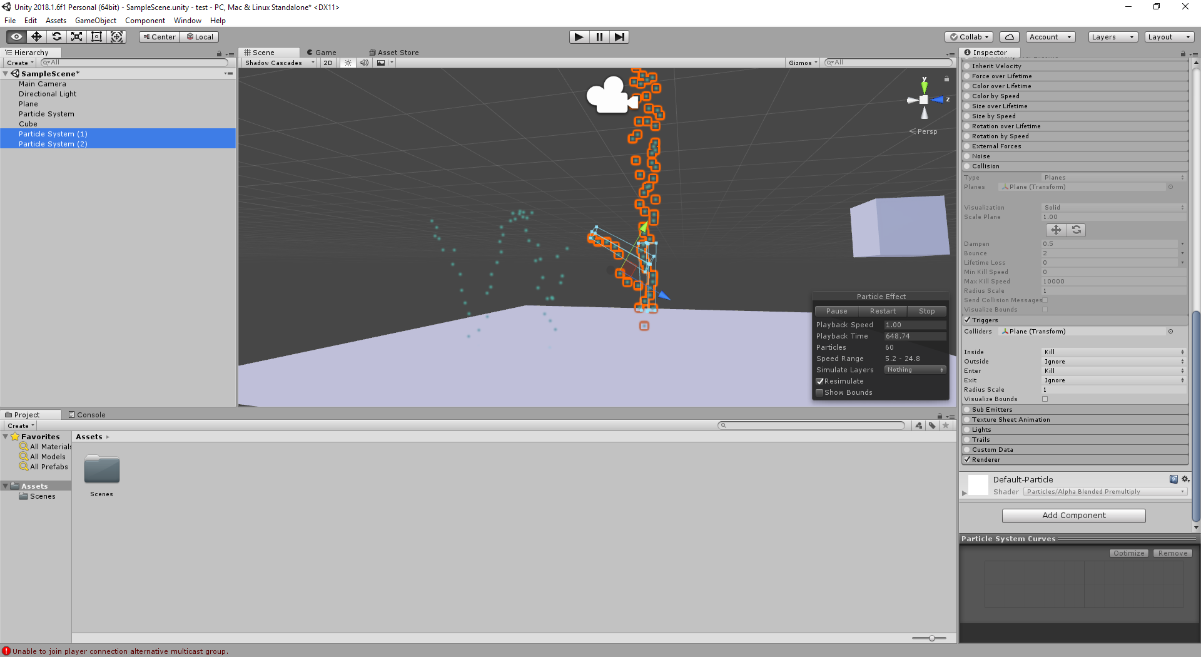Select Main Camera in Hierarchy
The image size is (1201, 657).
[x=42, y=84]
